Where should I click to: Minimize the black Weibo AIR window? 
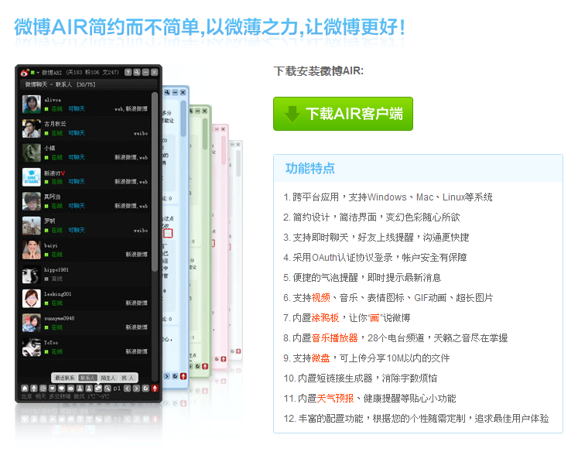coord(145,72)
